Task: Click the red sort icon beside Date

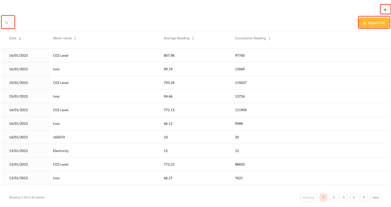Action: coord(20,38)
